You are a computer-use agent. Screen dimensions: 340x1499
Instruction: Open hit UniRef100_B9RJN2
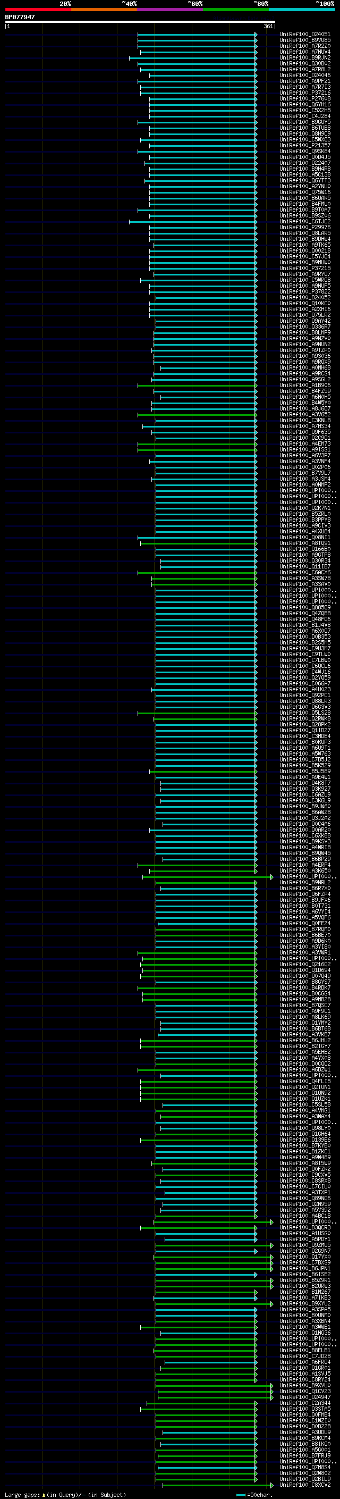pyautogui.click(x=305, y=57)
